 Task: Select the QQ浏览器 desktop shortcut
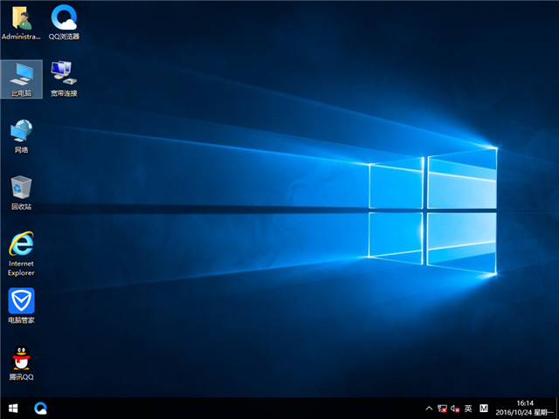[64, 23]
